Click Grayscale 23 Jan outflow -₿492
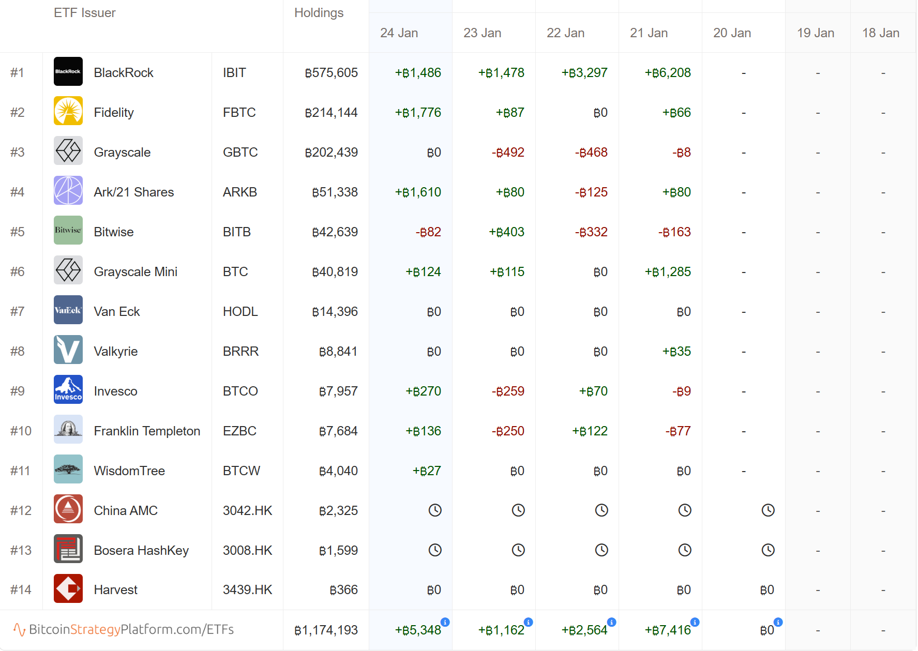The image size is (918, 651). pyautogui.click(x=508, y=153)
